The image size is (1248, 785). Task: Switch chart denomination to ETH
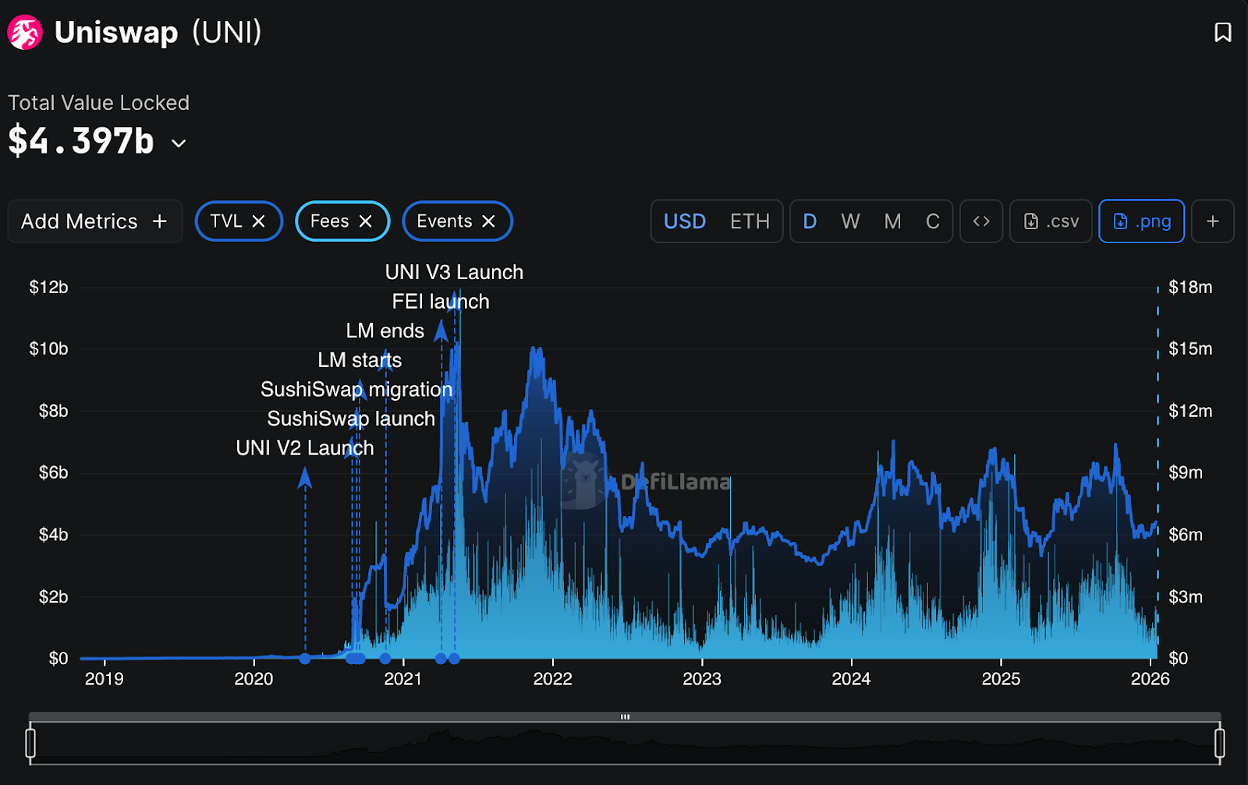[x=750, y=221]
